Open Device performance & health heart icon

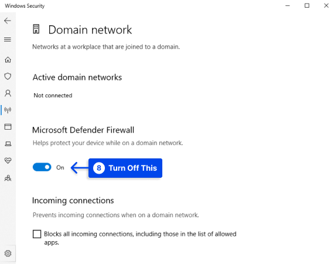pyautogui.click(x=8, y=160)
